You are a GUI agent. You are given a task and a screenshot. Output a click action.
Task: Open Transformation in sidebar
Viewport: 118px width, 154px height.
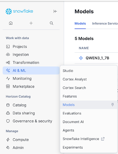point(31,63)
